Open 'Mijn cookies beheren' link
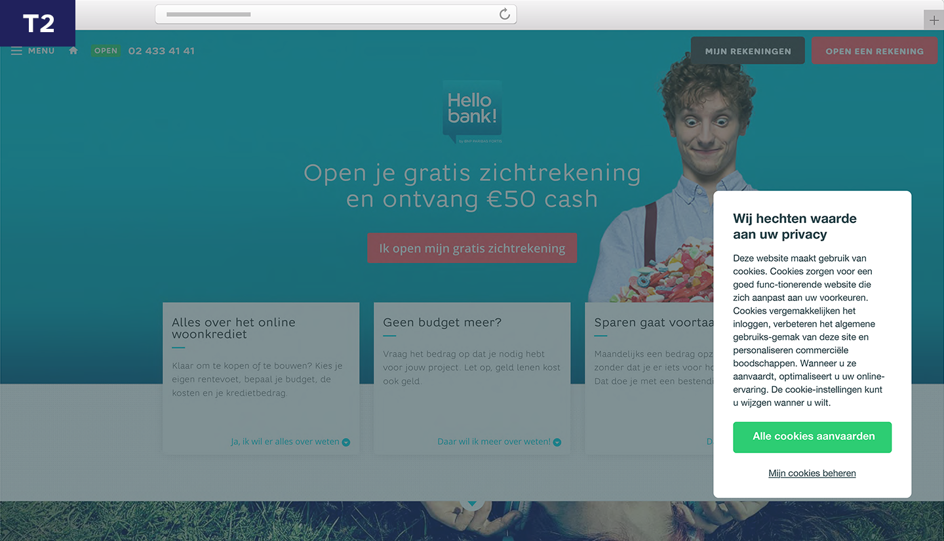The image size is (944, 541). (x=812, y=473)
